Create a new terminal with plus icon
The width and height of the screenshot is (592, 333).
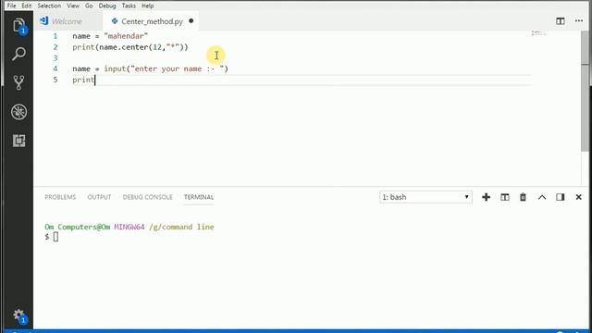pos(486,197)
